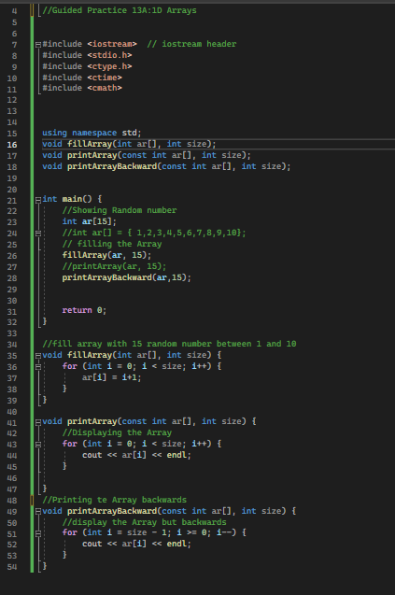This screenshot has width=395, height=595.
Task: Select line number 4 in the gutter
Action: 14,11
